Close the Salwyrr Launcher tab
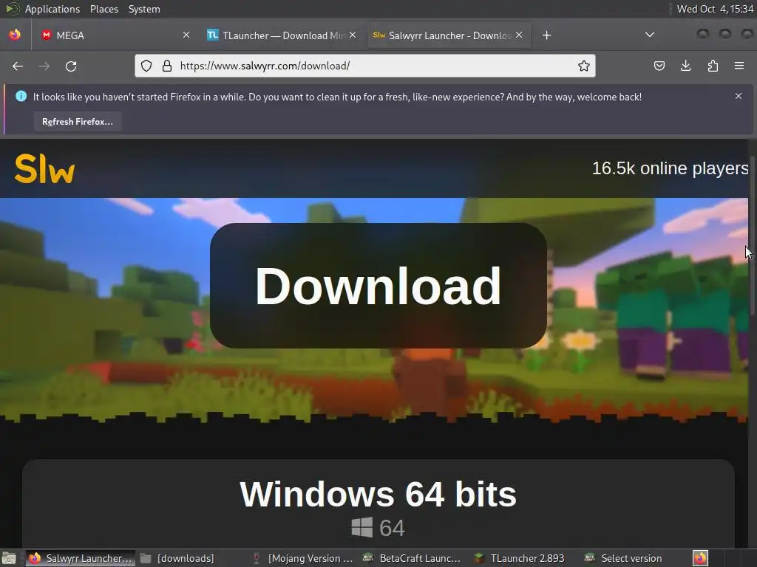This screenshot has height=567, width=757. 519,35
